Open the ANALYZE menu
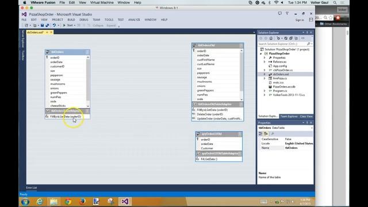Screen dimensions: 368x207 [134, 20]
